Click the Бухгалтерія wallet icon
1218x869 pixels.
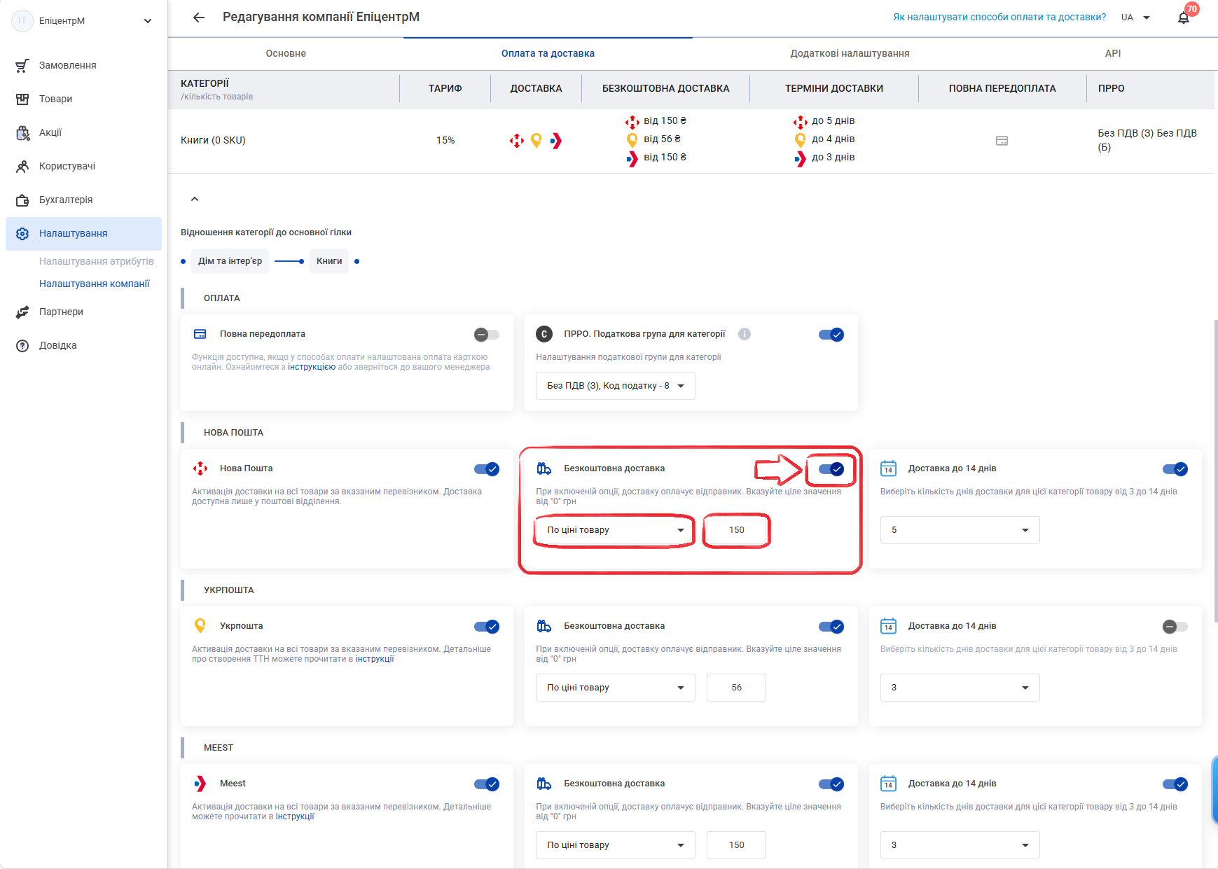[x=22, y=200]
